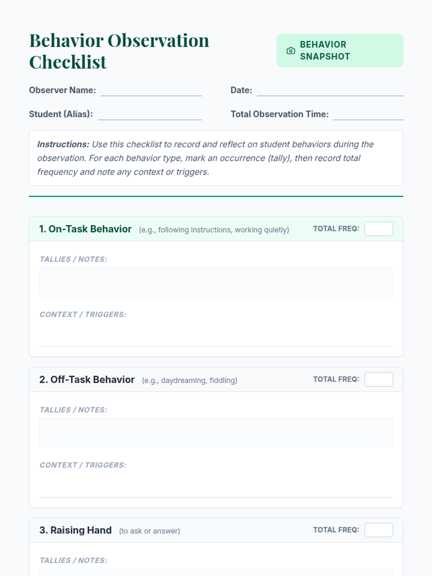
Task: Select the 1. On-Task Behavior heading
Action: coord(85,229)
